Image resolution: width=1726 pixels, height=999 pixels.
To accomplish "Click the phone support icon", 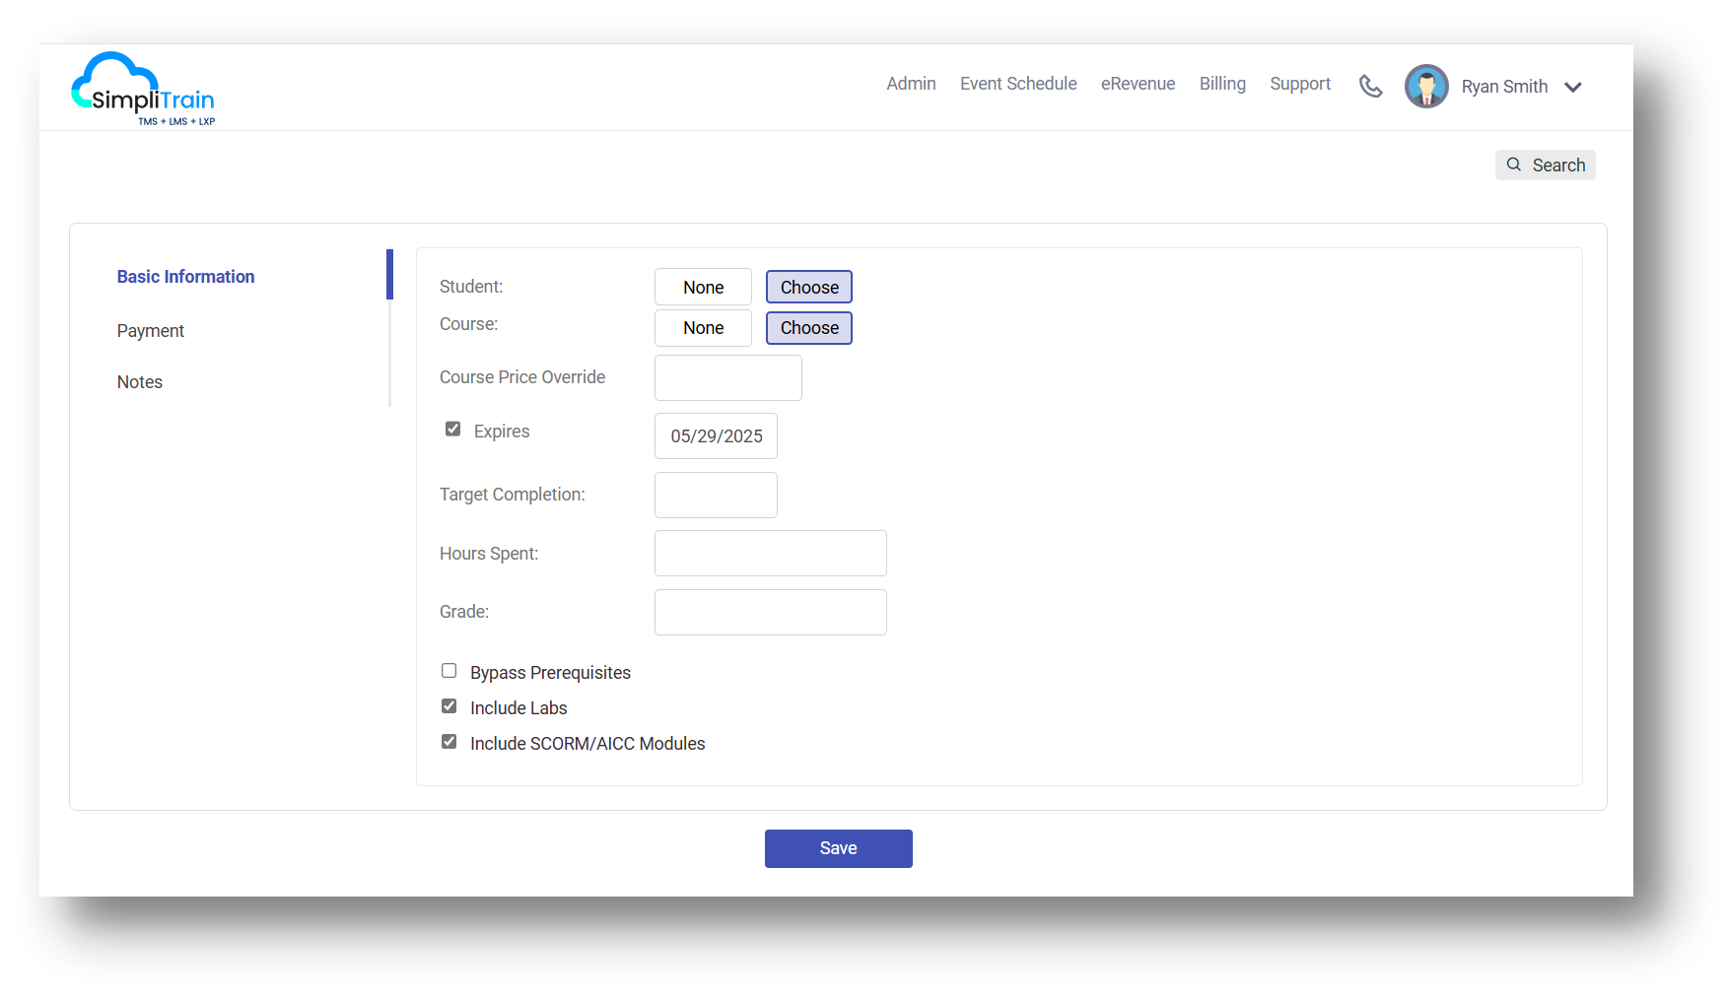I will click(x=1371, y=87).
